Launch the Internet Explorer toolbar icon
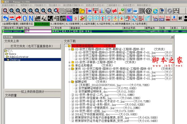This screenshot has height=124, width=187. point(155,11)
